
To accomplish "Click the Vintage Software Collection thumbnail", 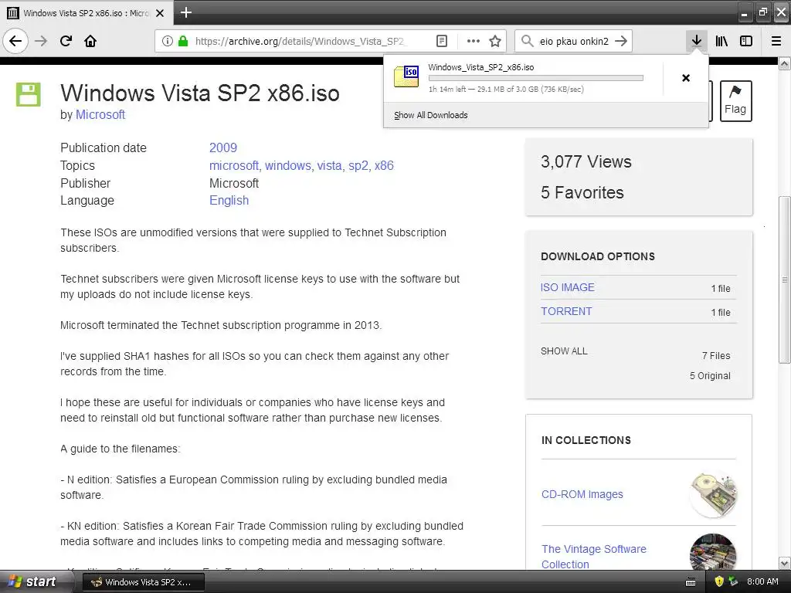I will pyautogui.click(x=713, y=552).
